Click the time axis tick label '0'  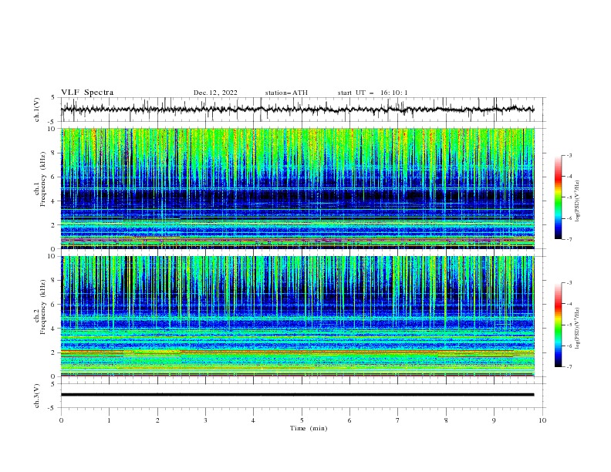(61, 420)
